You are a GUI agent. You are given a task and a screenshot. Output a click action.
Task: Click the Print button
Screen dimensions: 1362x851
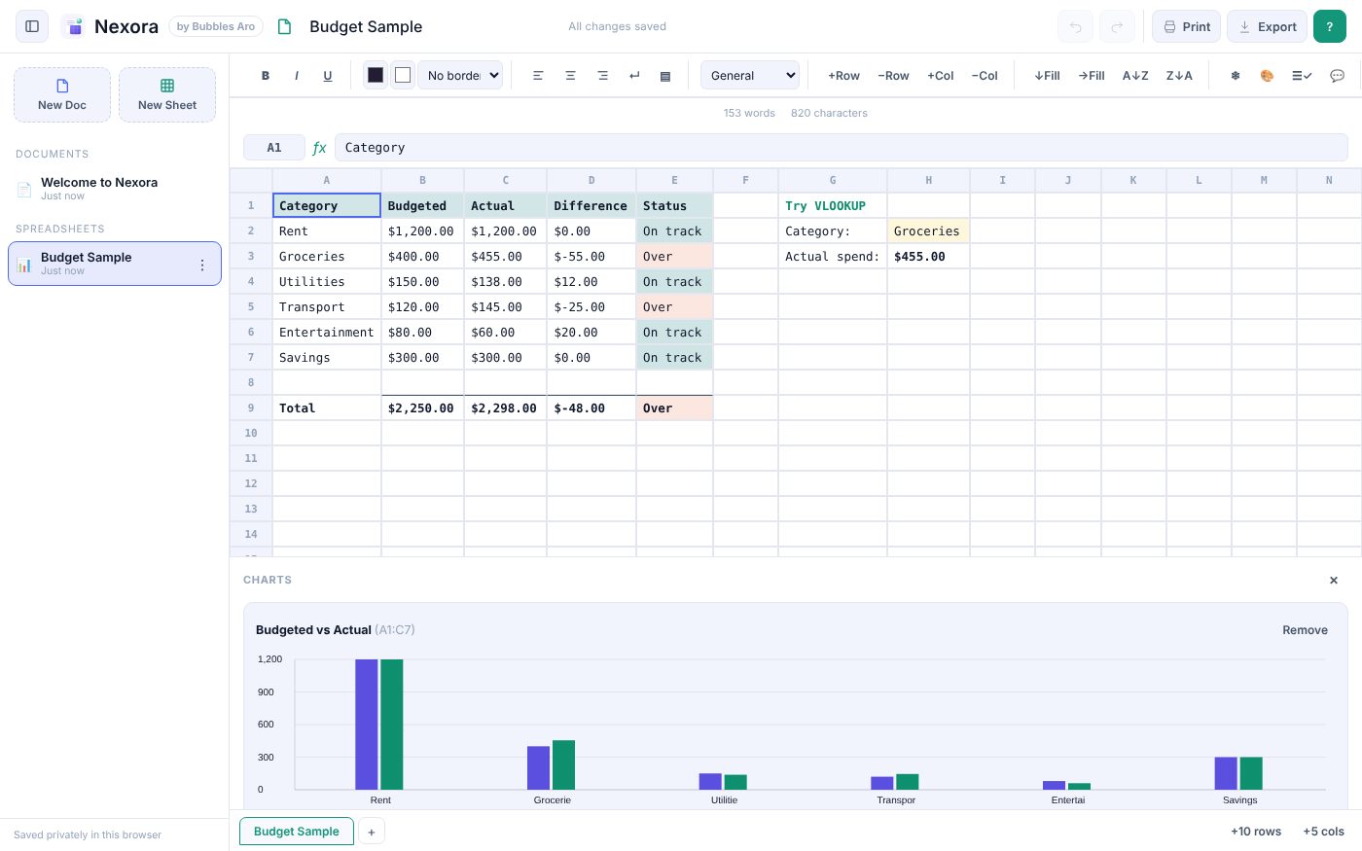pos(1186,26)
